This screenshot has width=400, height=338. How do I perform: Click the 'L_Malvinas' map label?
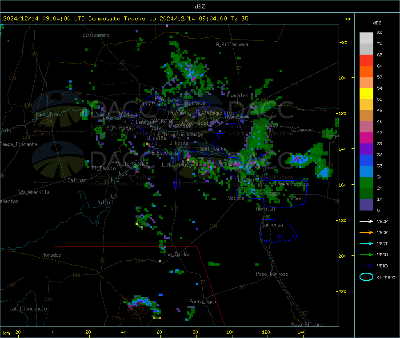pyautogui.click(x=175, y=165)
